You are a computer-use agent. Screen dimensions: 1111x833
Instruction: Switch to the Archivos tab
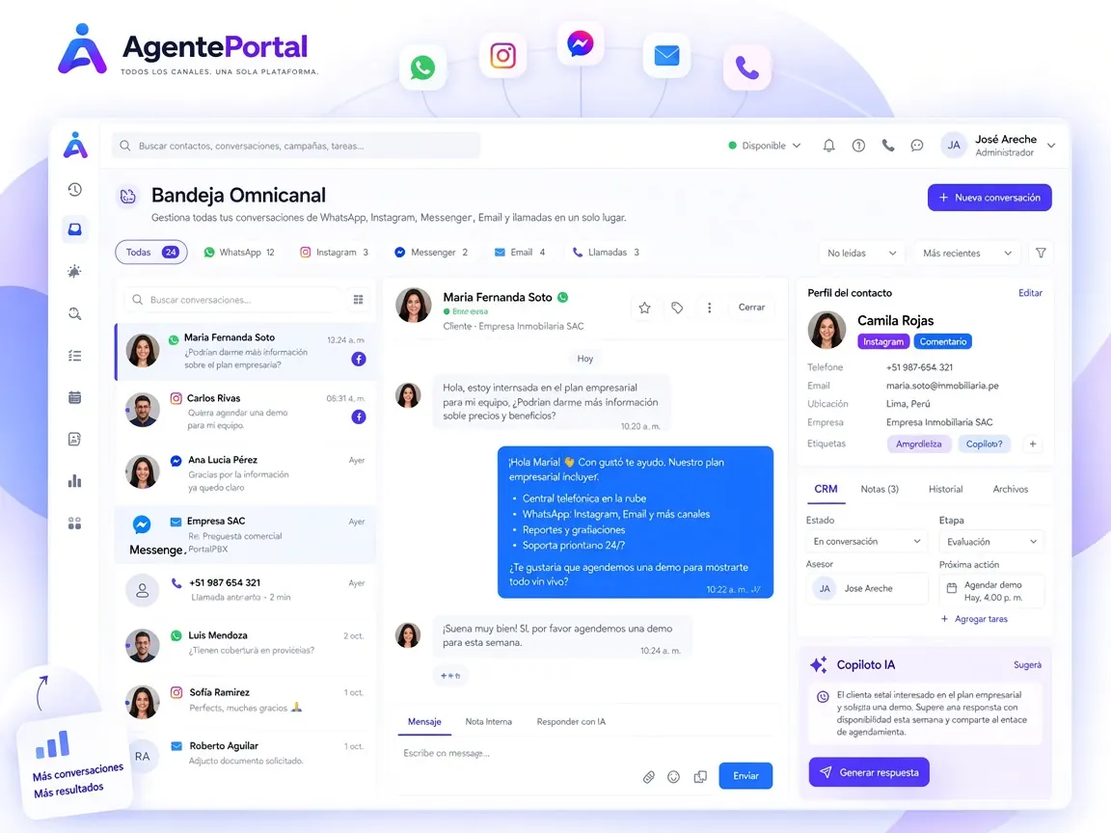tap(1011, 489)
